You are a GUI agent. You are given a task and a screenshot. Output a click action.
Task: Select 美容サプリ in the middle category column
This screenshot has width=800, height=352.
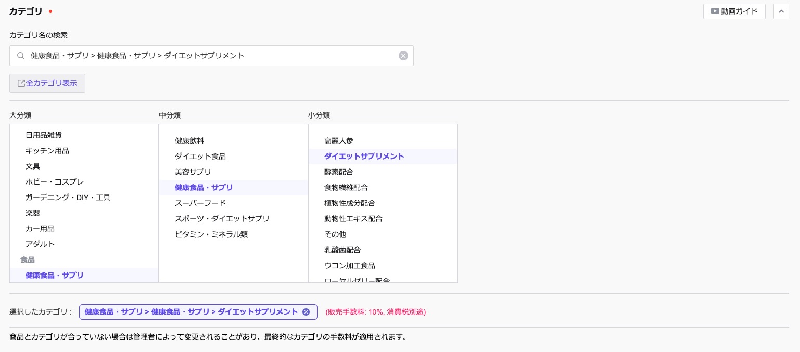(x=193, y=172)
